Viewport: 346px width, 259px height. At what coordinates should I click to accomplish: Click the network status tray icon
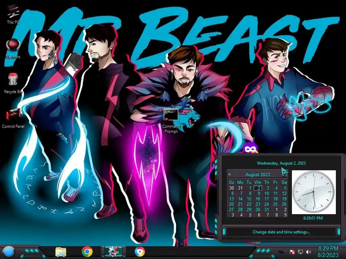(300, 252)
